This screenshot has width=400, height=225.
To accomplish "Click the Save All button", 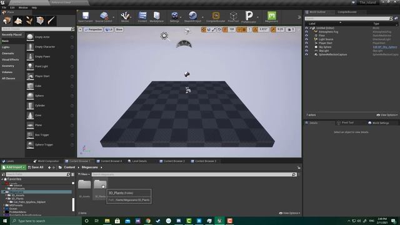I will click(36, 167).
